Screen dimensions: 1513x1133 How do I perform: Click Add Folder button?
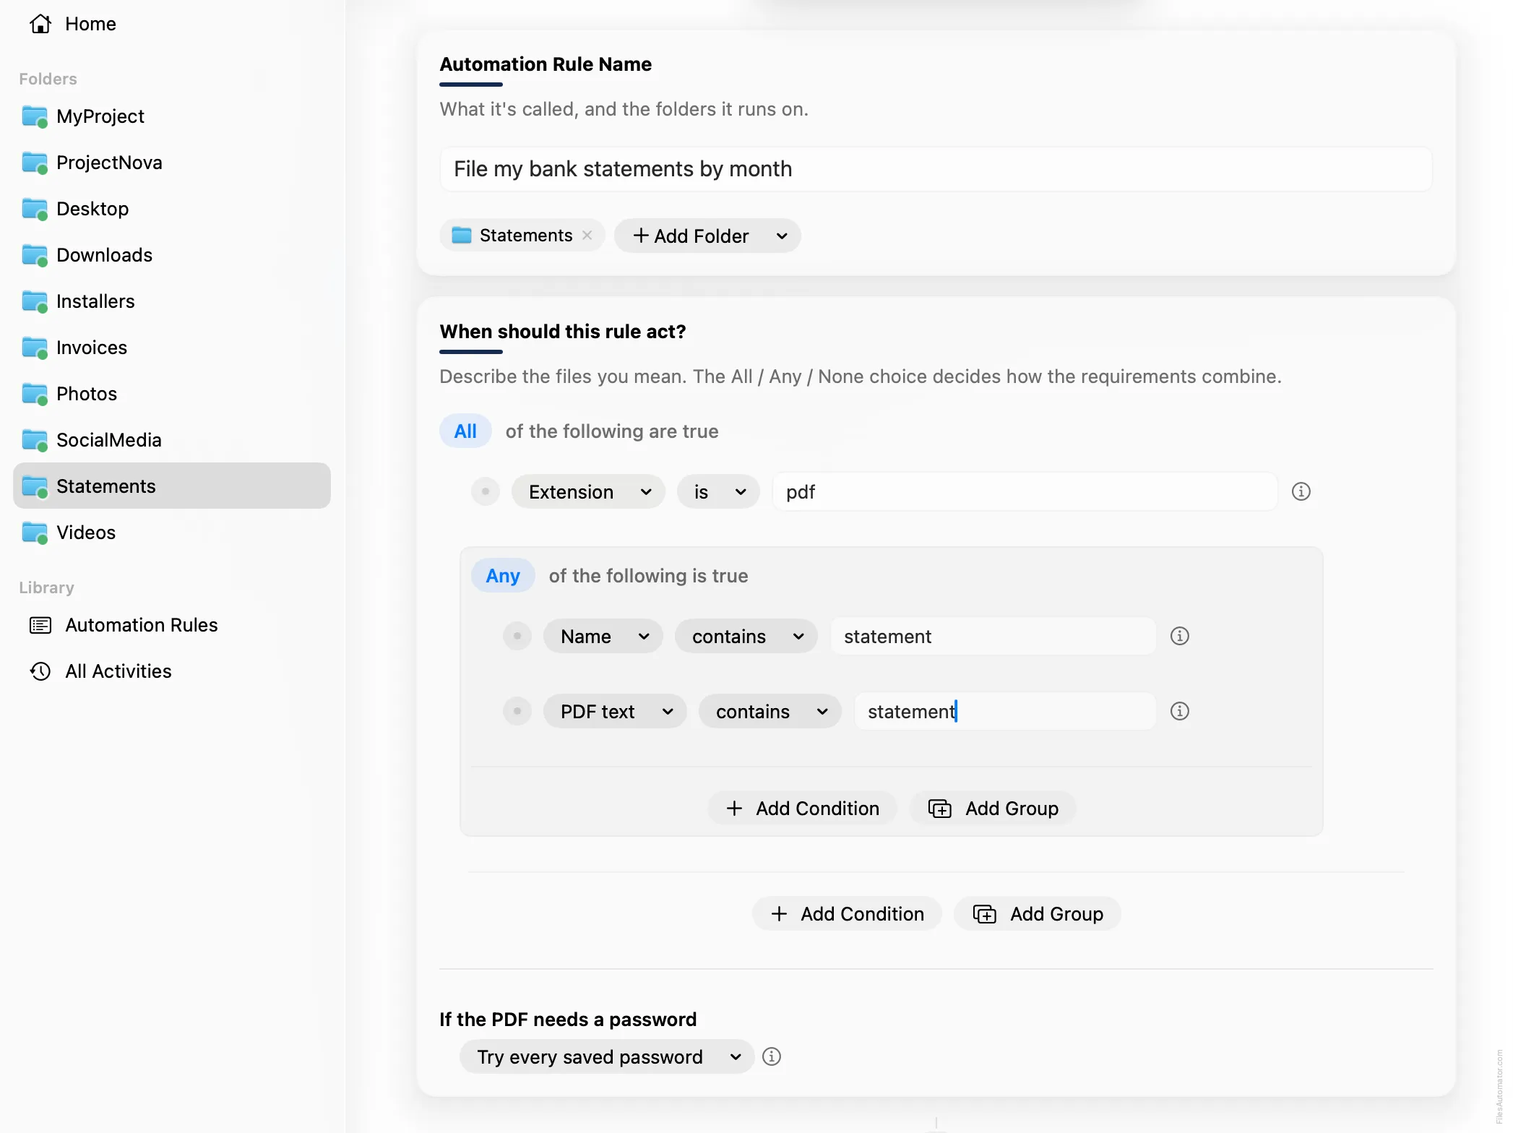[691, 236]
